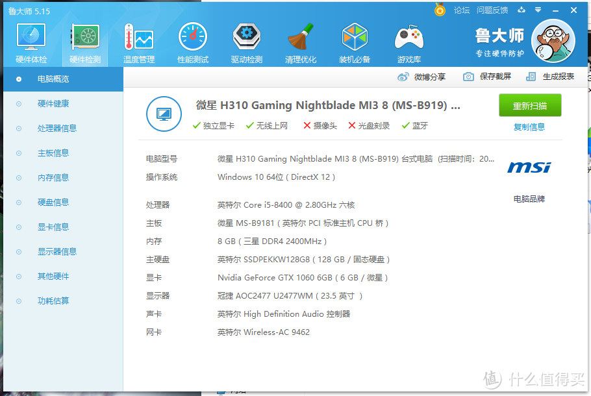Click the 摄像头 cross indicator
Screen dimensions: 591x396
[320, 125]
